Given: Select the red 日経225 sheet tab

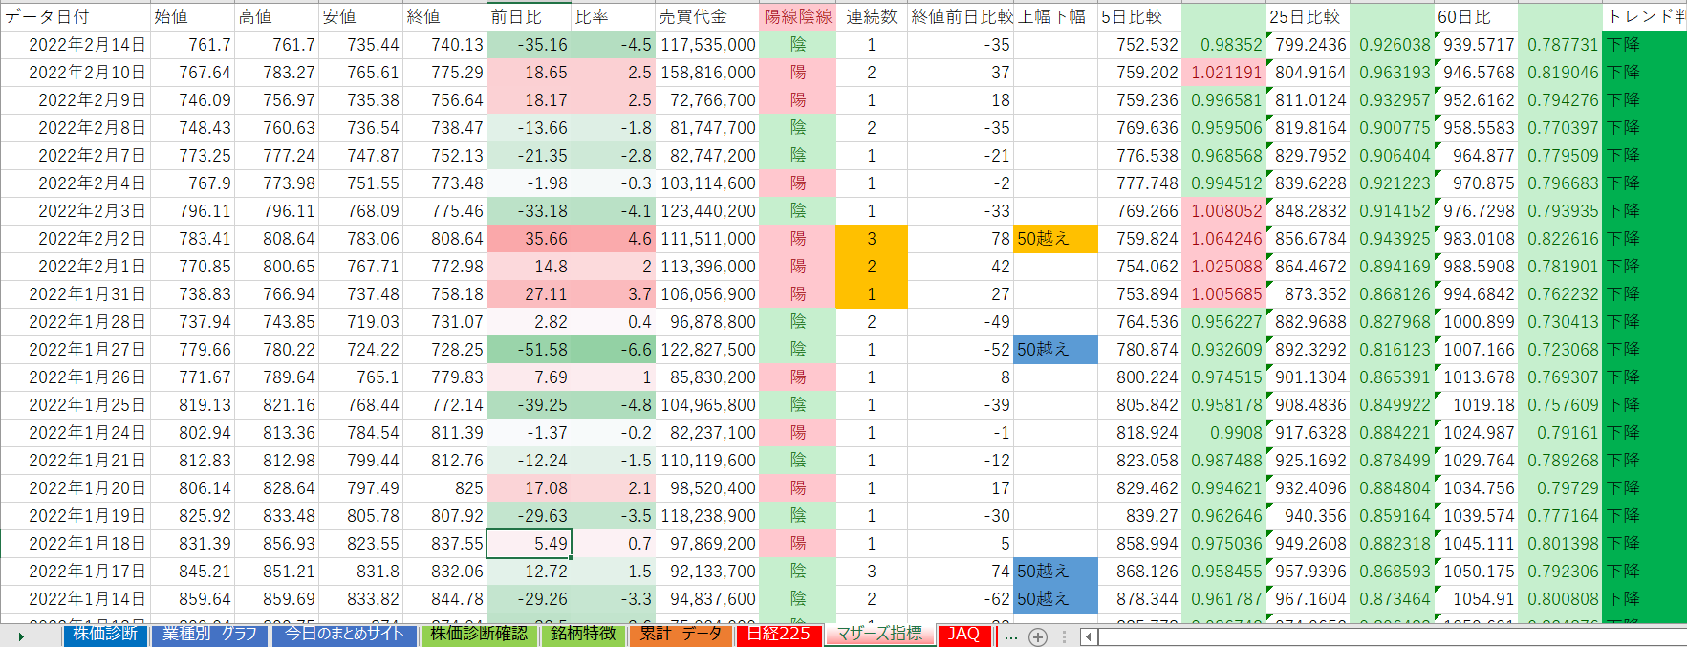Looking at the screenshot, I should (778, 635).
